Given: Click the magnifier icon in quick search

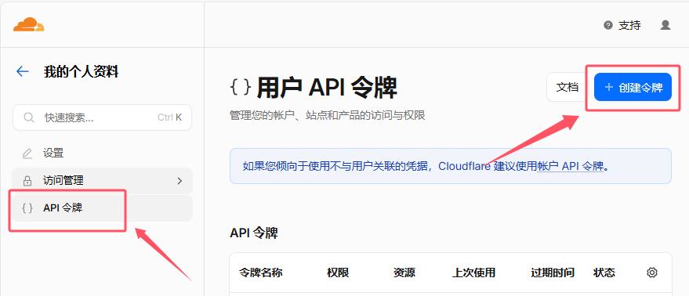Looking at the screenshot, I should tap(28, 117).
